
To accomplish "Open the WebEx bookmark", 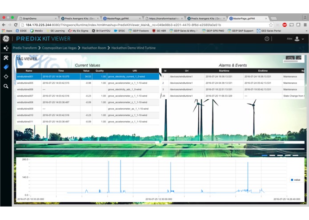I will pyautogui.click(x=36, y=31).
